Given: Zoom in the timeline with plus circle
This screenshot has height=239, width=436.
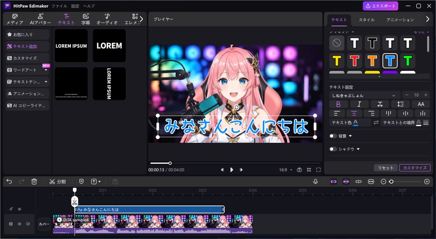Looking at the screenshot, I should click(x=427, y=182).
